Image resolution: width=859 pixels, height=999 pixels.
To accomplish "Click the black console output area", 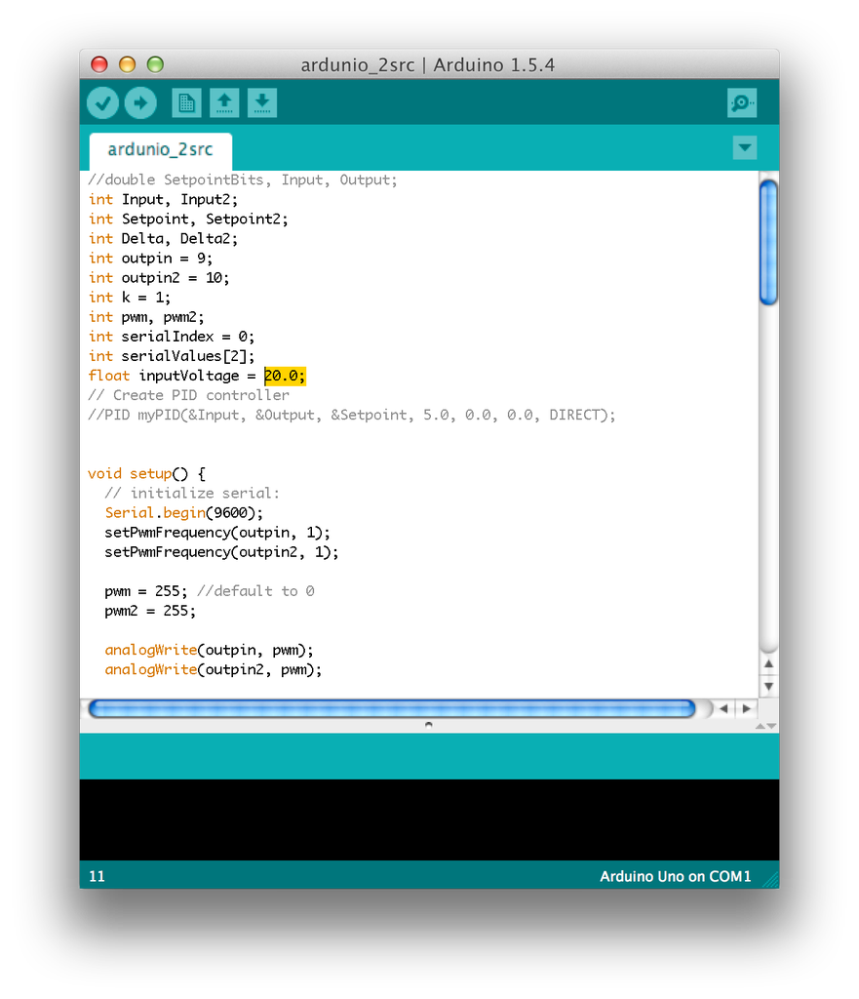I will [429, 819].
